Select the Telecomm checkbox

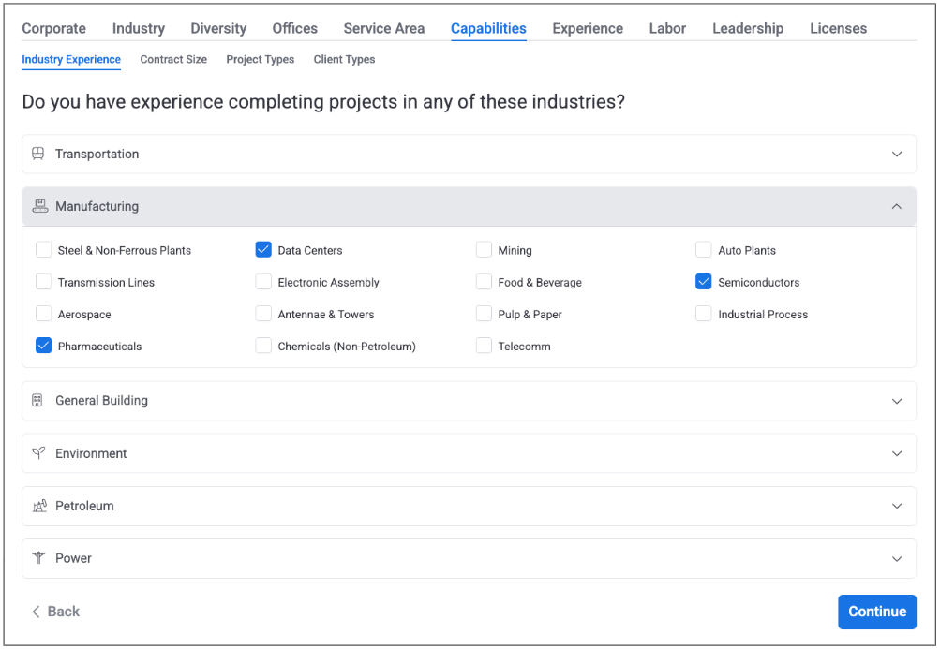coord(484,347)
